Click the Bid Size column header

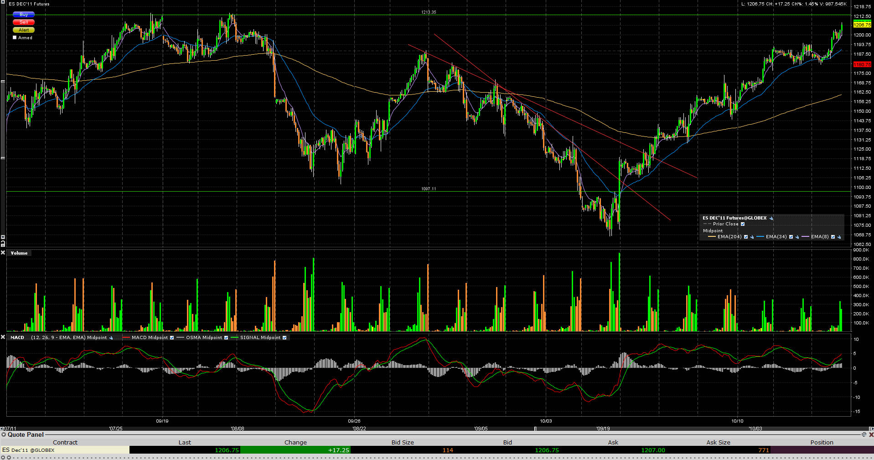point(403,442)
